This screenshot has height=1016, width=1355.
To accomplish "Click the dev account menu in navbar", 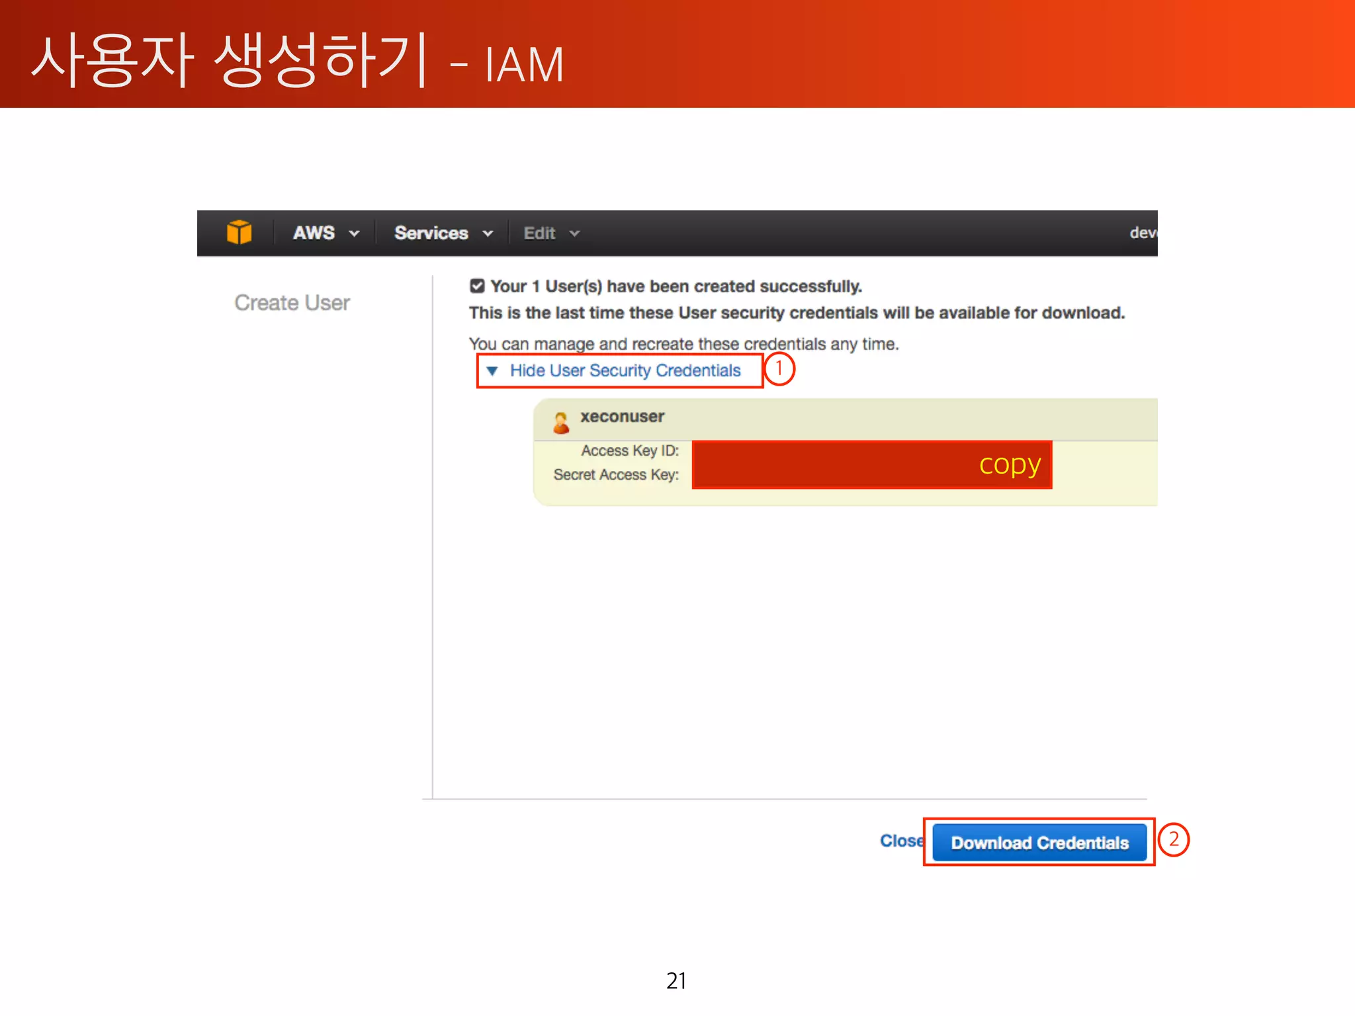I will 1143,232.
